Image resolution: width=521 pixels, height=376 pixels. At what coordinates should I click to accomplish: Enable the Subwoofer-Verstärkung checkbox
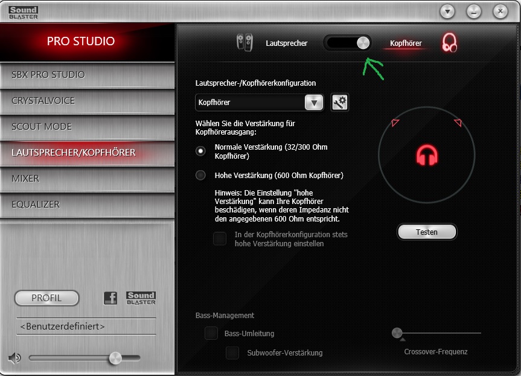tap(232, 352)
